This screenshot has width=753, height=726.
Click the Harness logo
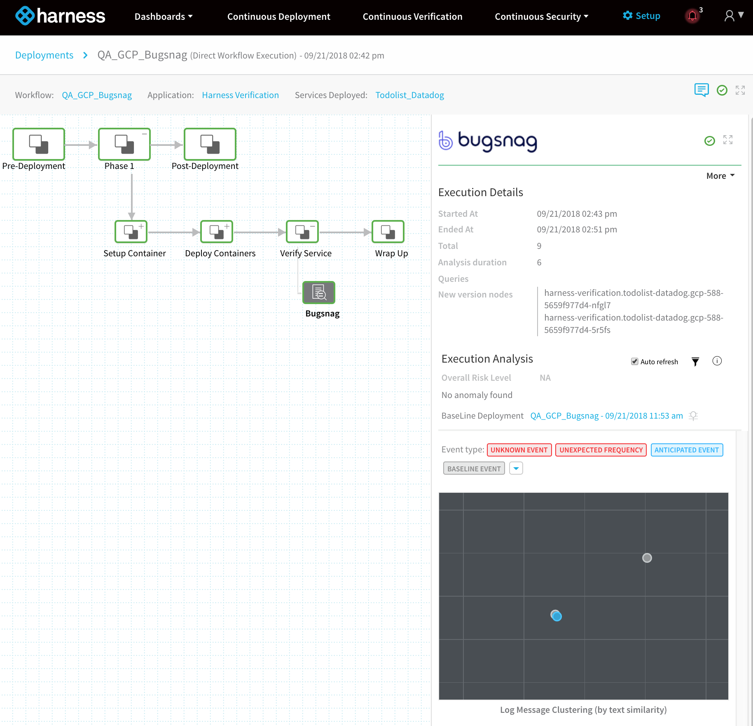pos(60,16)
